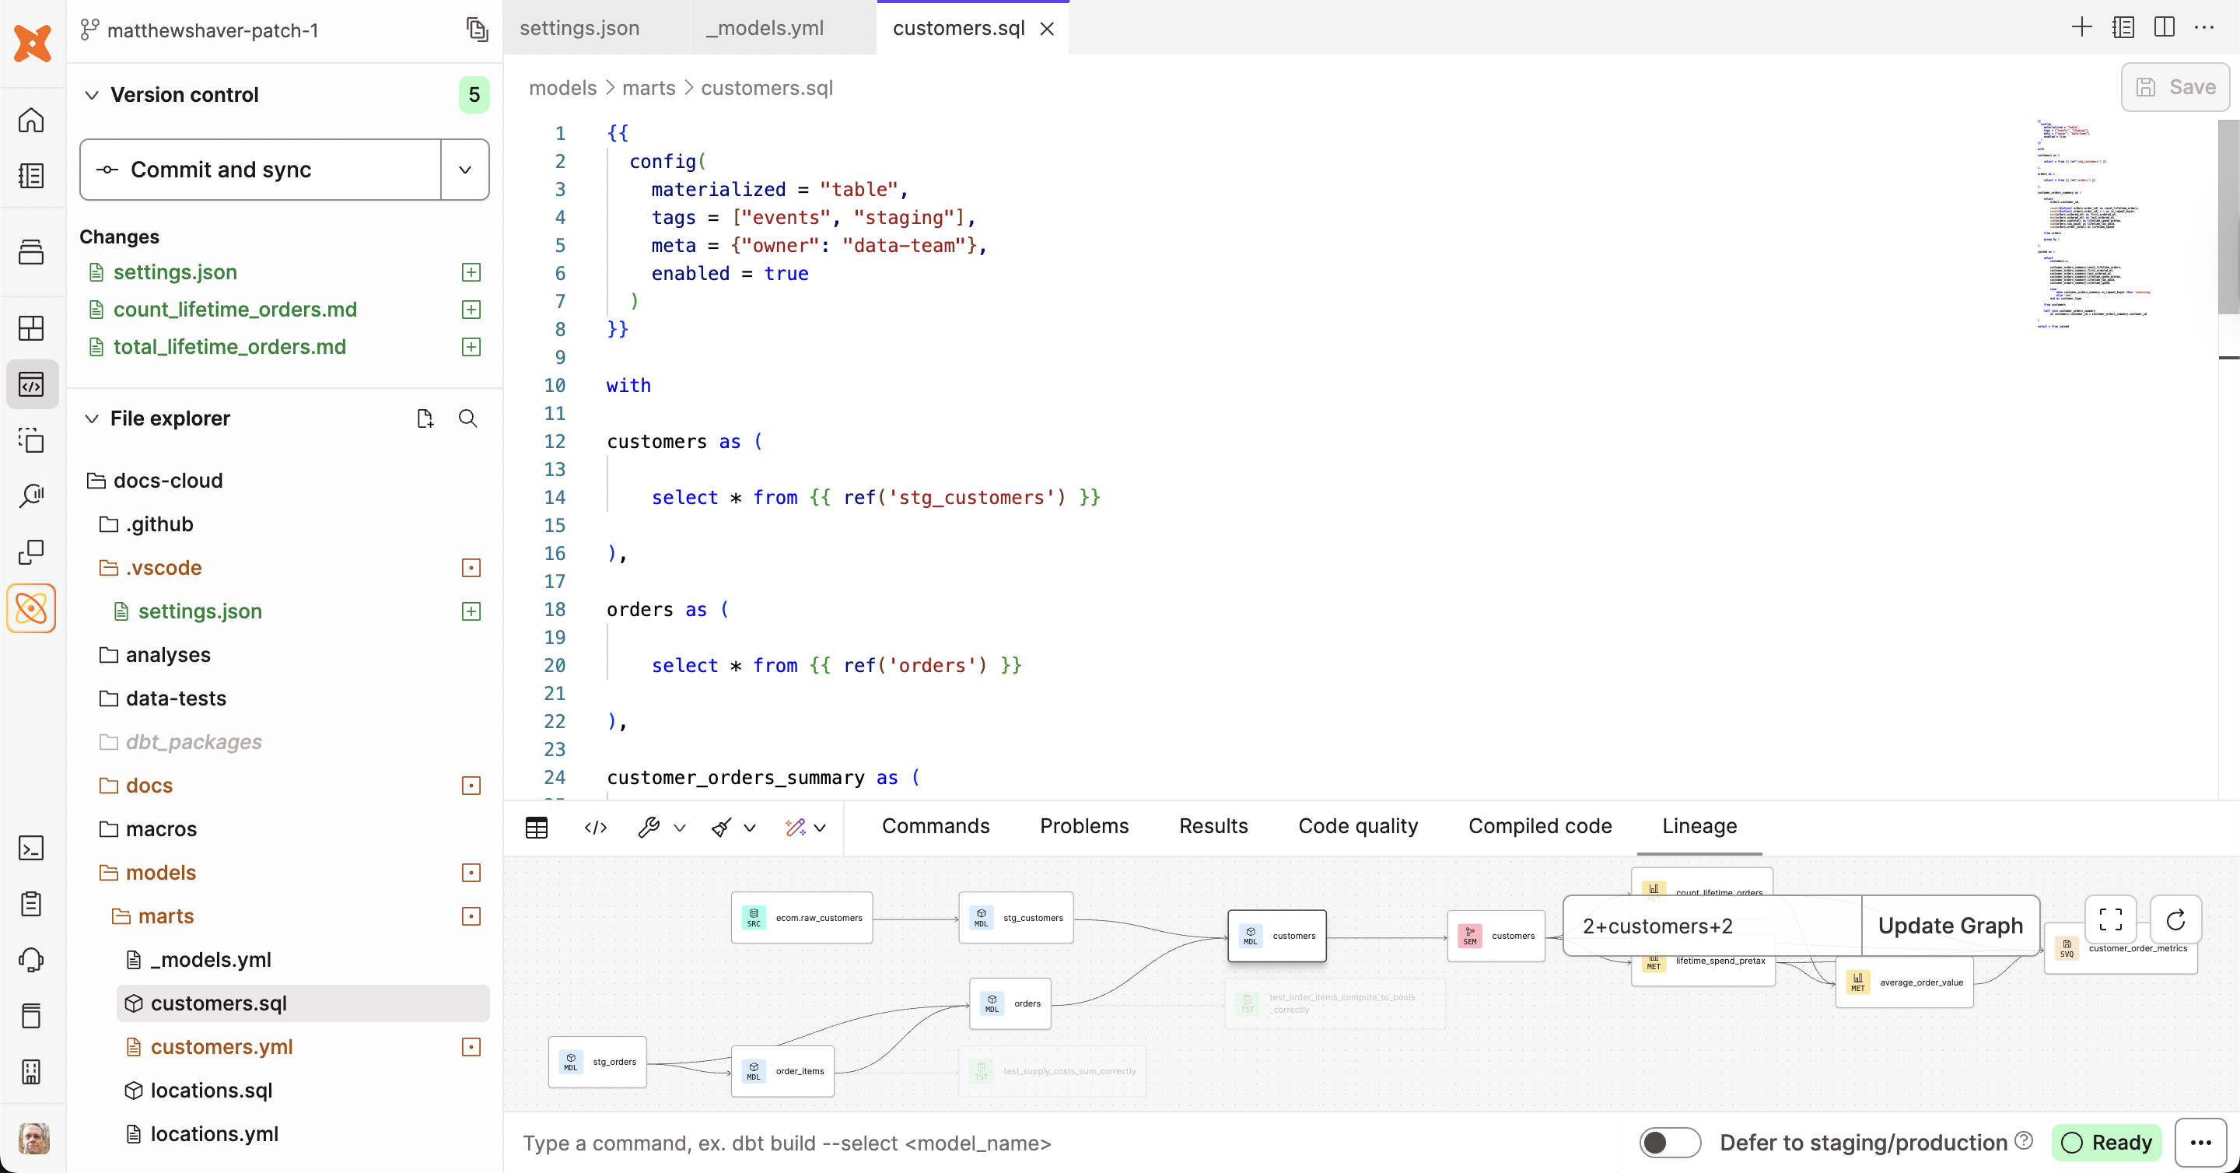2240x1173 pixels.
Task: Select the code editor icon in sidebar
Action: coord(32,383)
